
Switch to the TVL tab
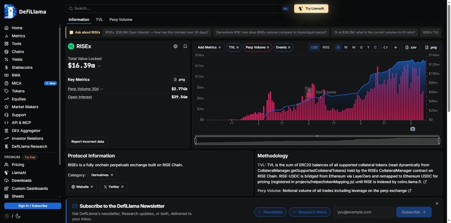99,19
